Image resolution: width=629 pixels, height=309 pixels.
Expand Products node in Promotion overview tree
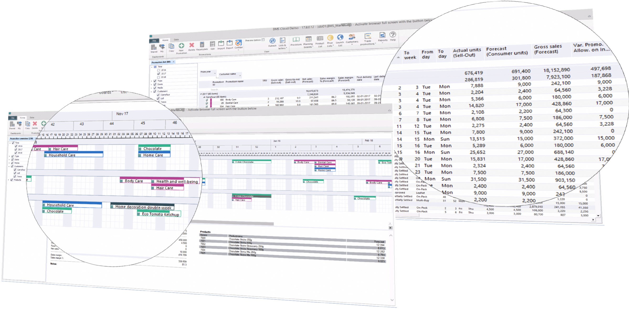pos(9,180)
